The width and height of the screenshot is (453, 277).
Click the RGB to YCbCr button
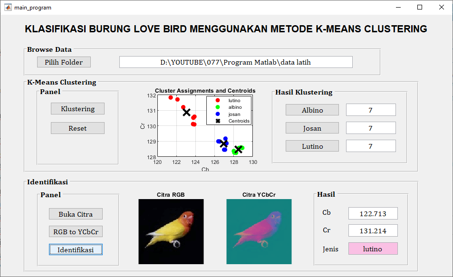point(76,231)
